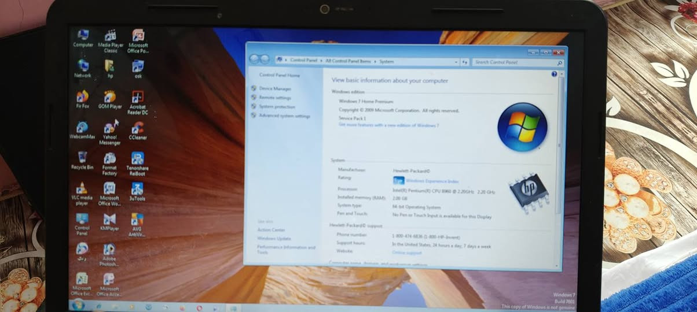Screen dimensions: 697x312
Task: Open Device Manager from the sidebar
Action: 275,88
